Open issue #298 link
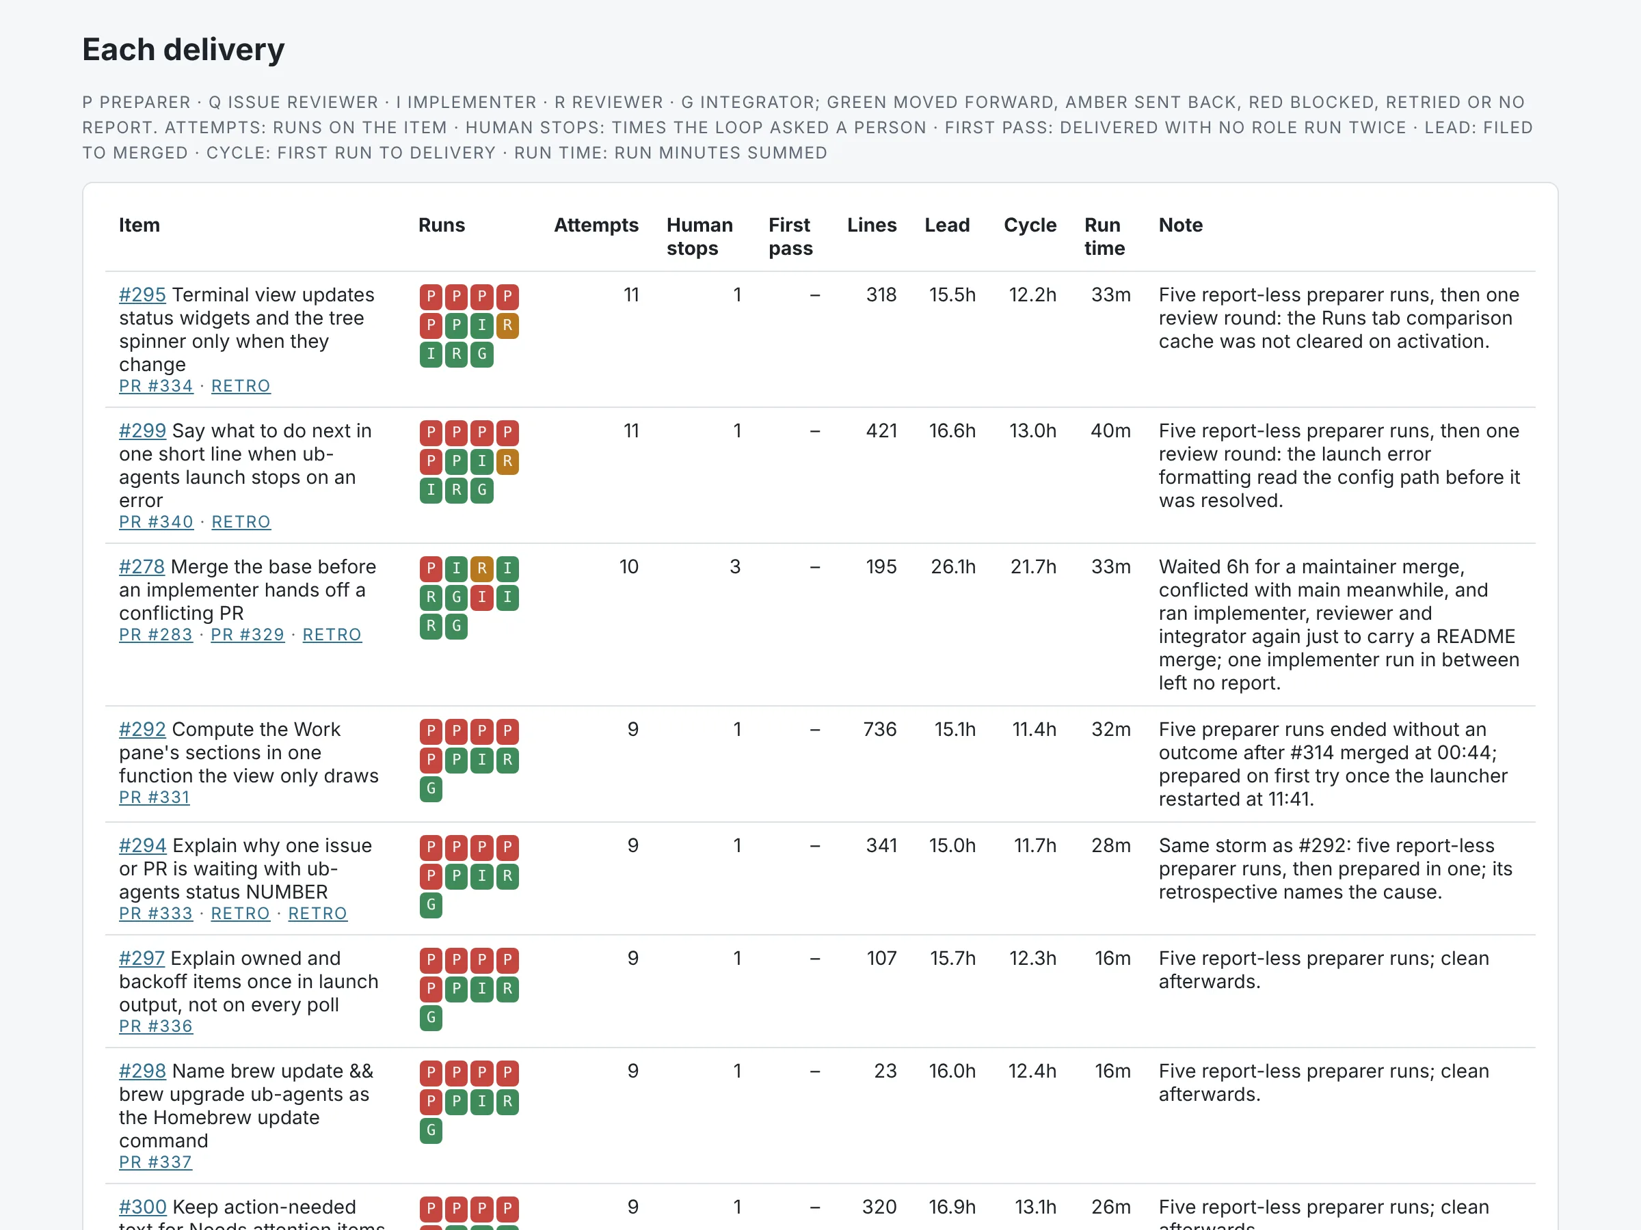 (142, 1071)
